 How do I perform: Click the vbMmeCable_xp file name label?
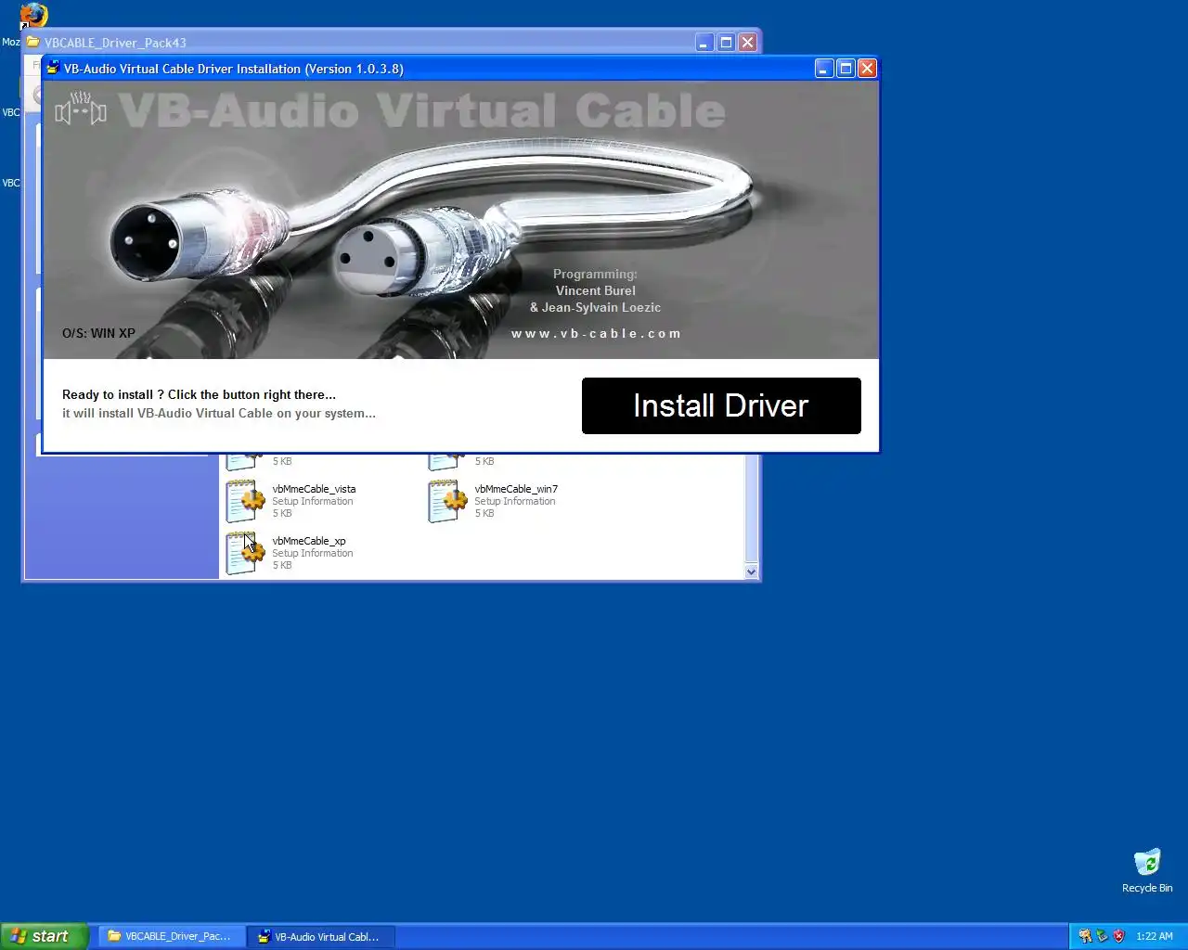[309, 541]
